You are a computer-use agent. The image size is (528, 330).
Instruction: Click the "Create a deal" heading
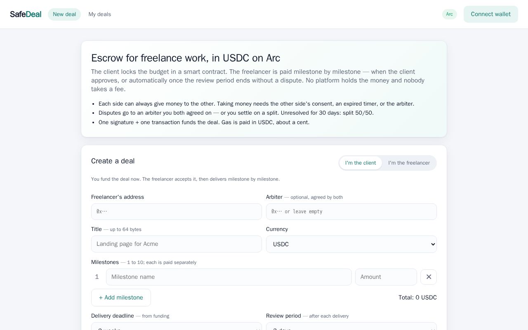pyautogui.click(x=113, y=161)
